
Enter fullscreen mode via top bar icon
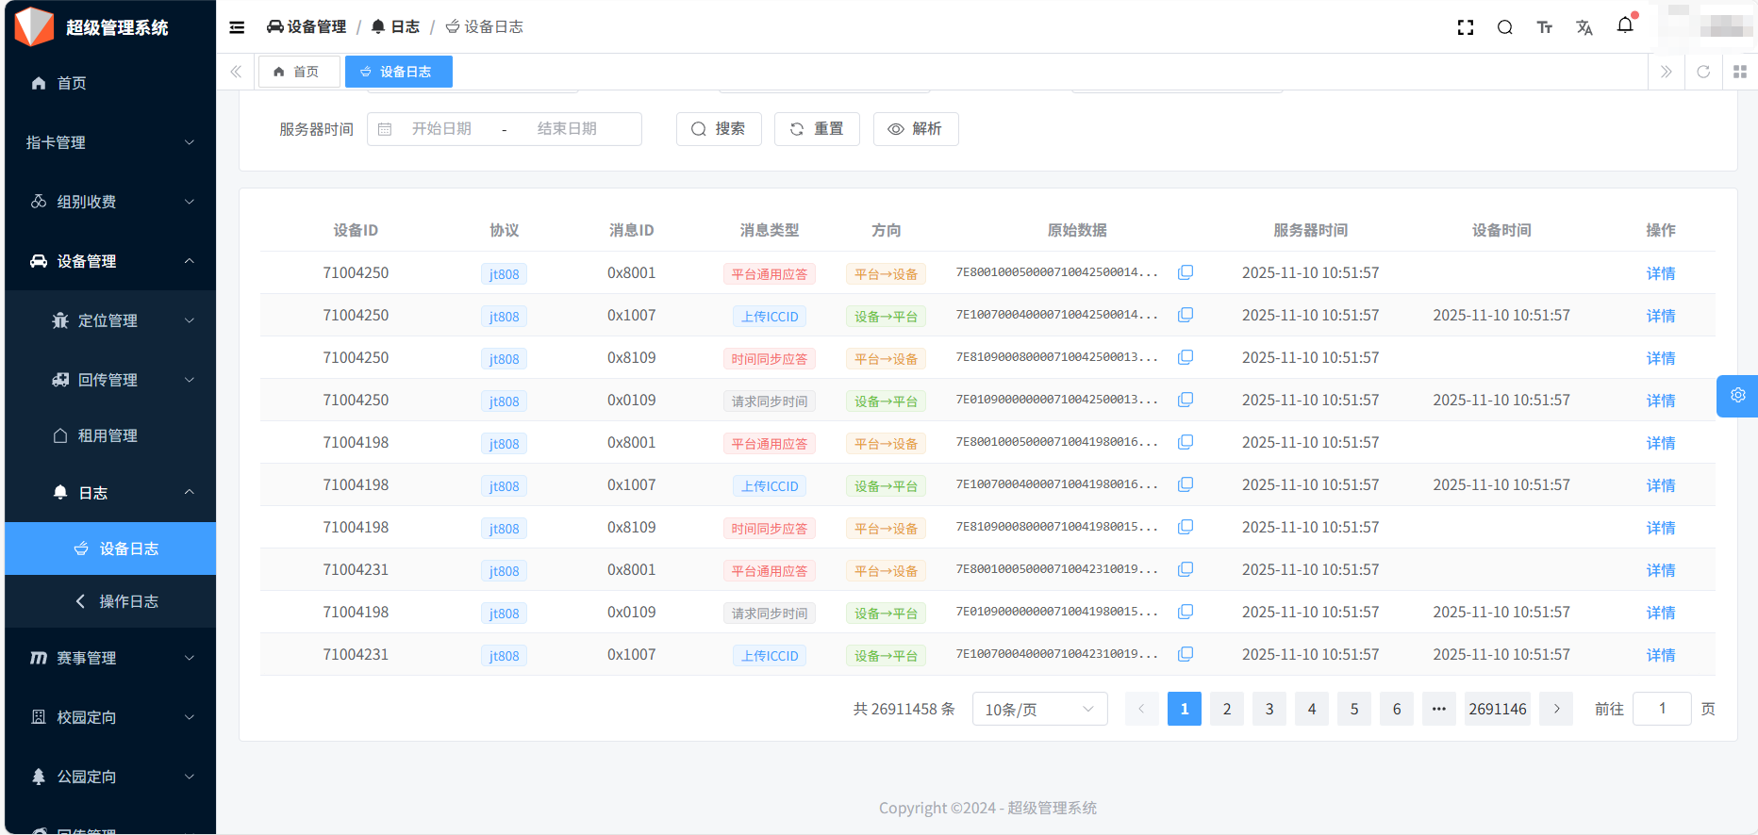tap(1465, 27)
